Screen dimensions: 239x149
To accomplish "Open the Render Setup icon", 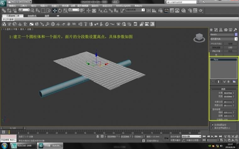I will [190, 10].
